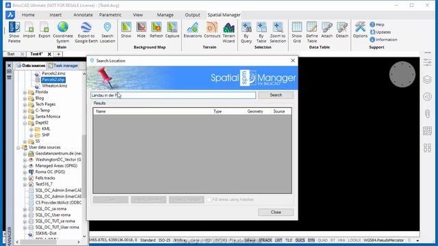Toggle RT in the status bar
The height and width of the screenshot is (246, 438).
pos(333,240)
